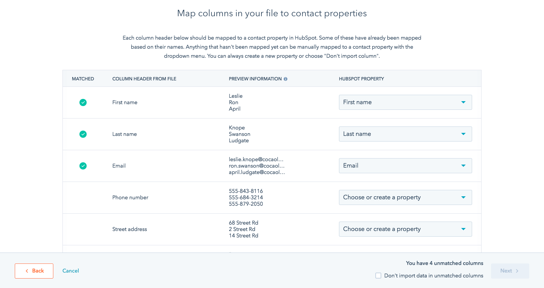
Task: Click the MATCHED column header
Action: point(83,79)
